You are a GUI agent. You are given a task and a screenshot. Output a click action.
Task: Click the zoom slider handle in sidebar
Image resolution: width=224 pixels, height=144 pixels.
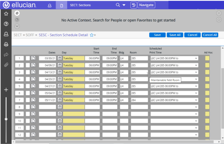[x=6, y=119]
